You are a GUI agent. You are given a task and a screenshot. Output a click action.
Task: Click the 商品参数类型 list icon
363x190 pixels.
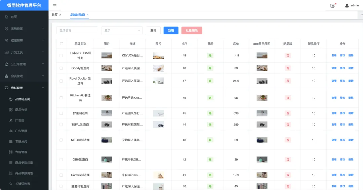click(11, 163)
